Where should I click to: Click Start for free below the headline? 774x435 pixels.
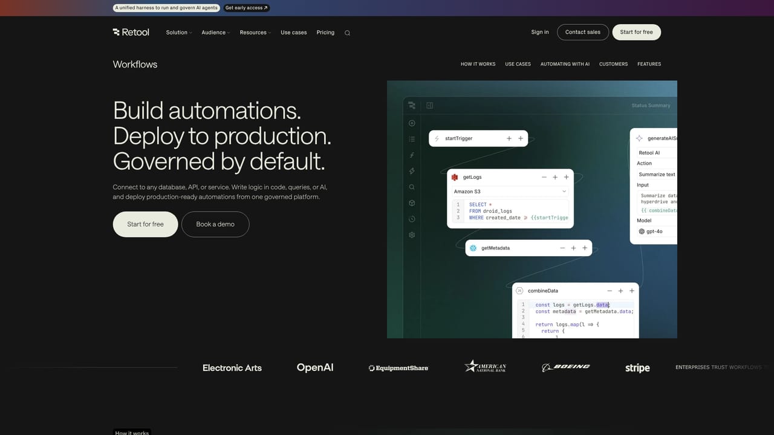pyautogui.click(x=146, y=224)
